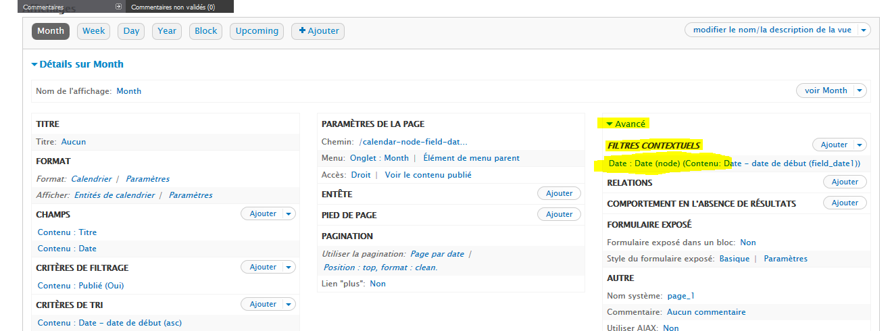Switch to the Week display tab

(93, 31)
